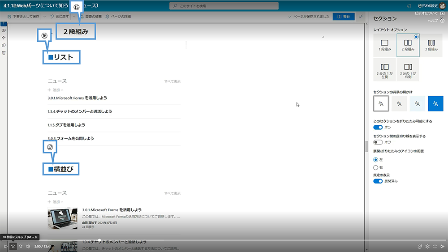Toggle セクション間の区切り線を表示する switch

(378, 142)
